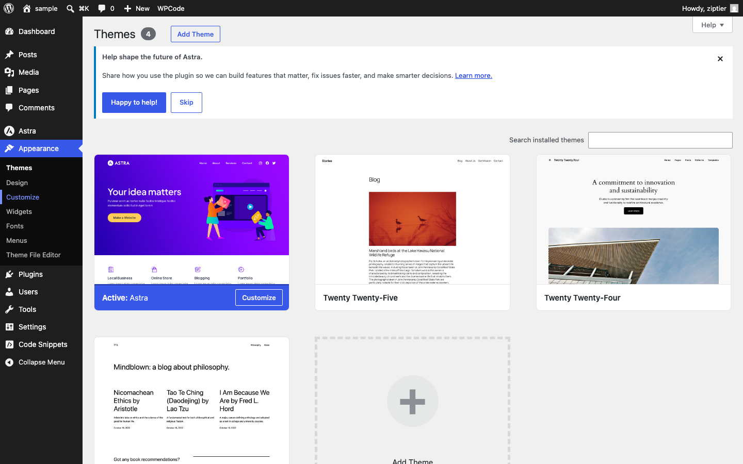Click Customize on the active Astra theme

point(259,297)
